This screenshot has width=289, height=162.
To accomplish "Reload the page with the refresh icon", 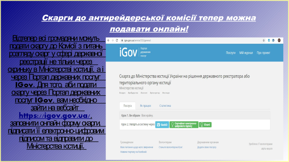I will [x=116, y=40].
